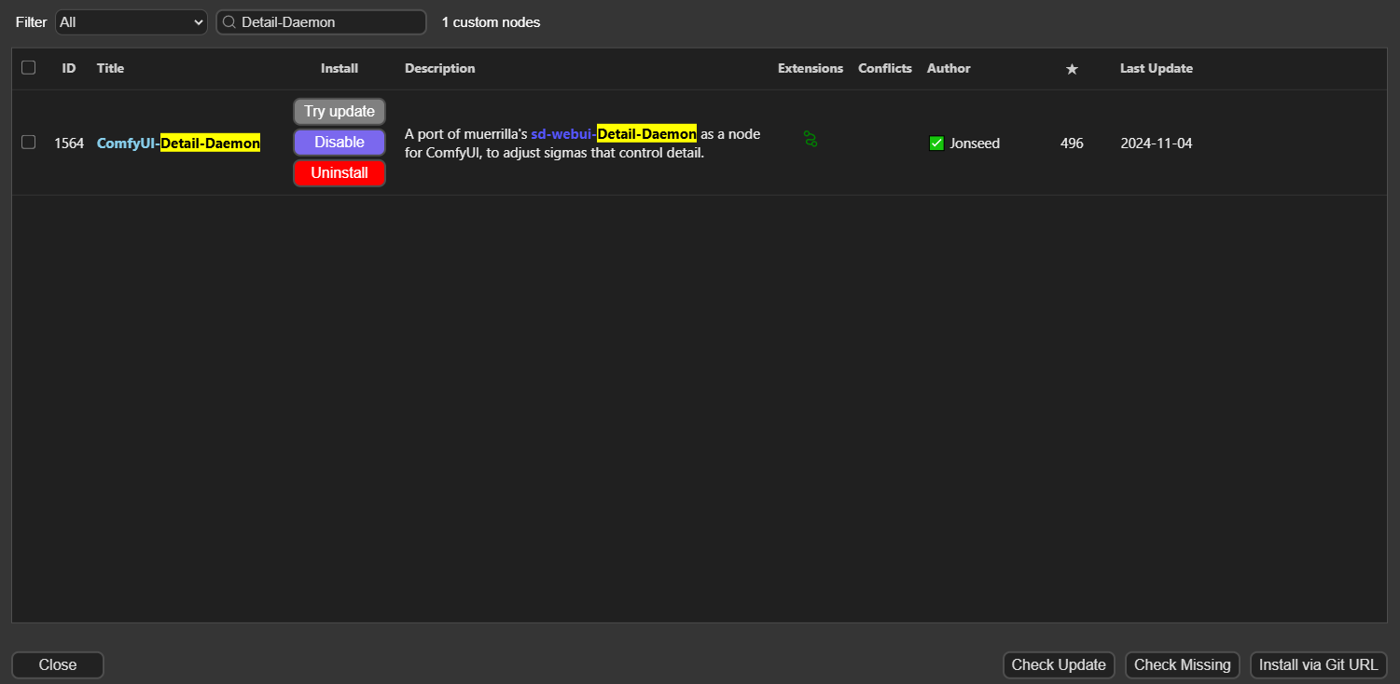Click the Close button
The width and height of the screenshot is (1400, 684).
click(58, 665)
